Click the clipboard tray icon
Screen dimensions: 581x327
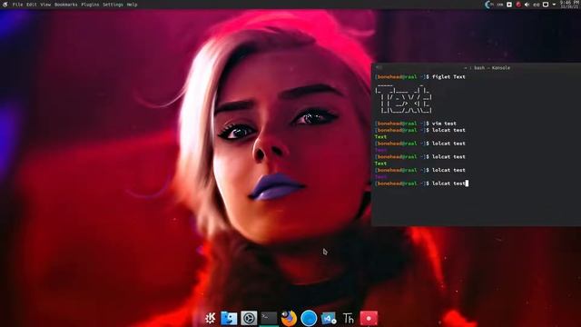tap(546, 5)
